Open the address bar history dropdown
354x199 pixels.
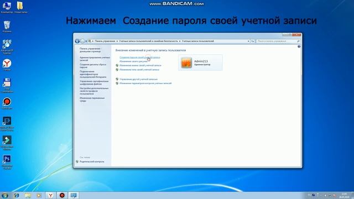[248, 41]
